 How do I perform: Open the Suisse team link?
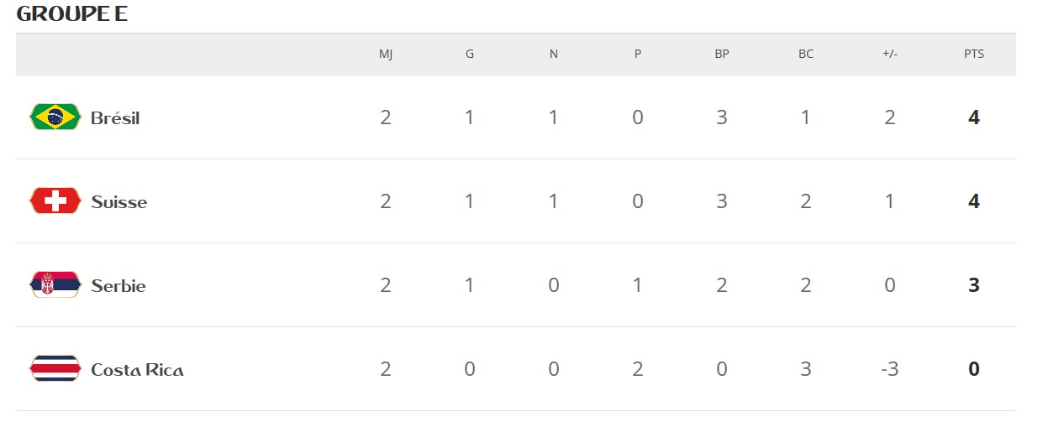tap(119, 202)
